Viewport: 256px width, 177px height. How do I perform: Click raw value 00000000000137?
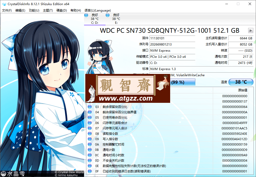235,101
